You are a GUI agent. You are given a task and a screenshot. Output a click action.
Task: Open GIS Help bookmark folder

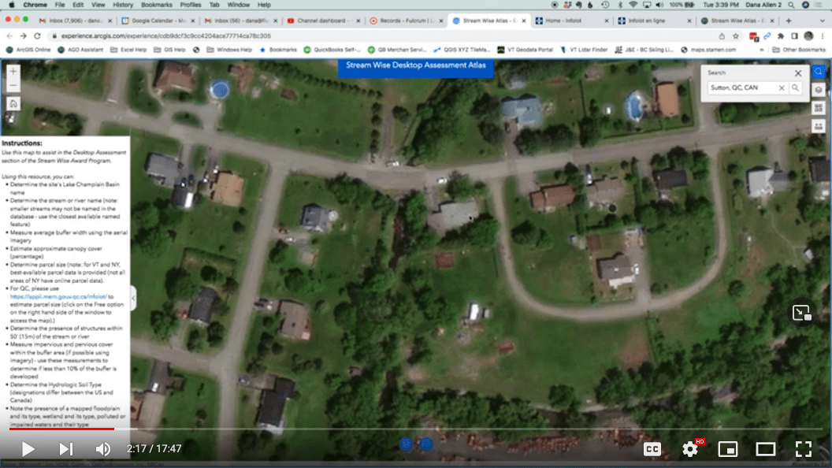point(170,50)
